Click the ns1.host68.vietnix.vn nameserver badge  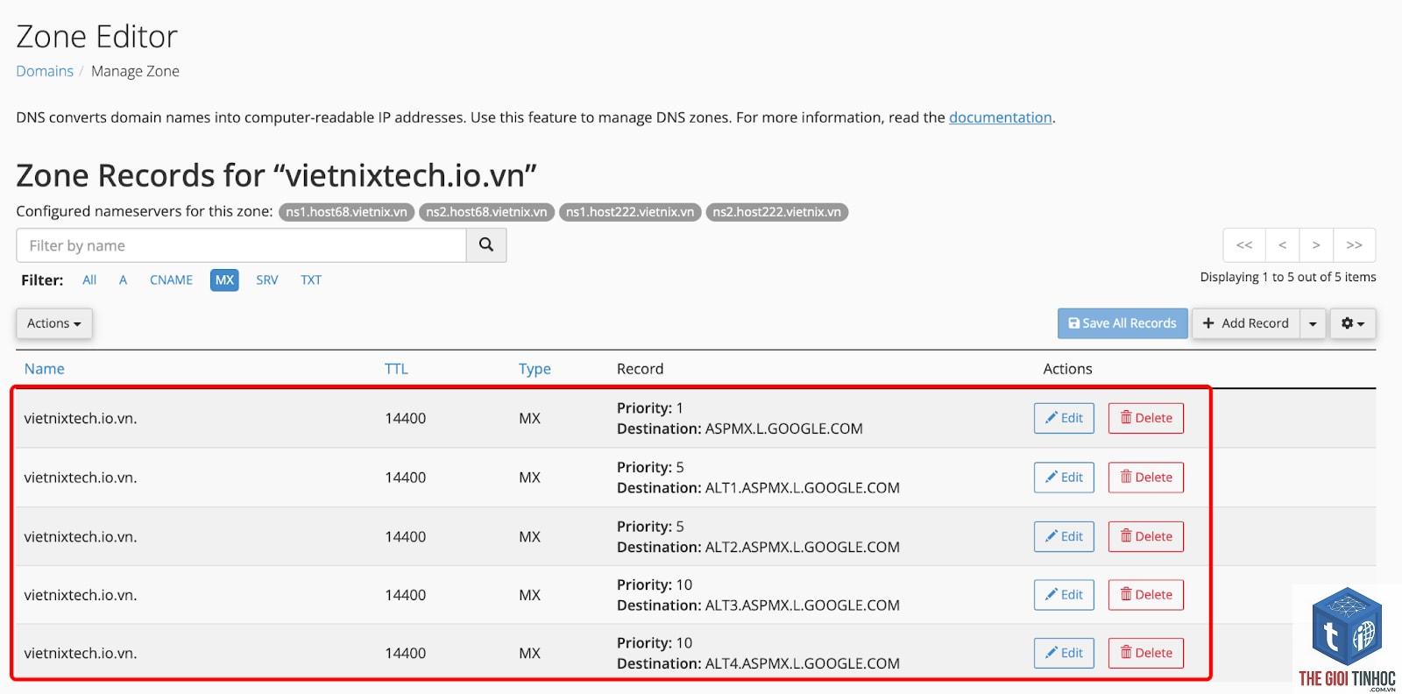[x=347, y=212]
